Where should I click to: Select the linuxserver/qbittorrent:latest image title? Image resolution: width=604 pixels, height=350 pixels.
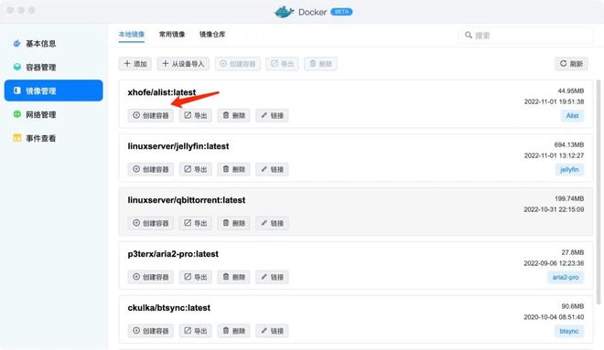point(187,200)
